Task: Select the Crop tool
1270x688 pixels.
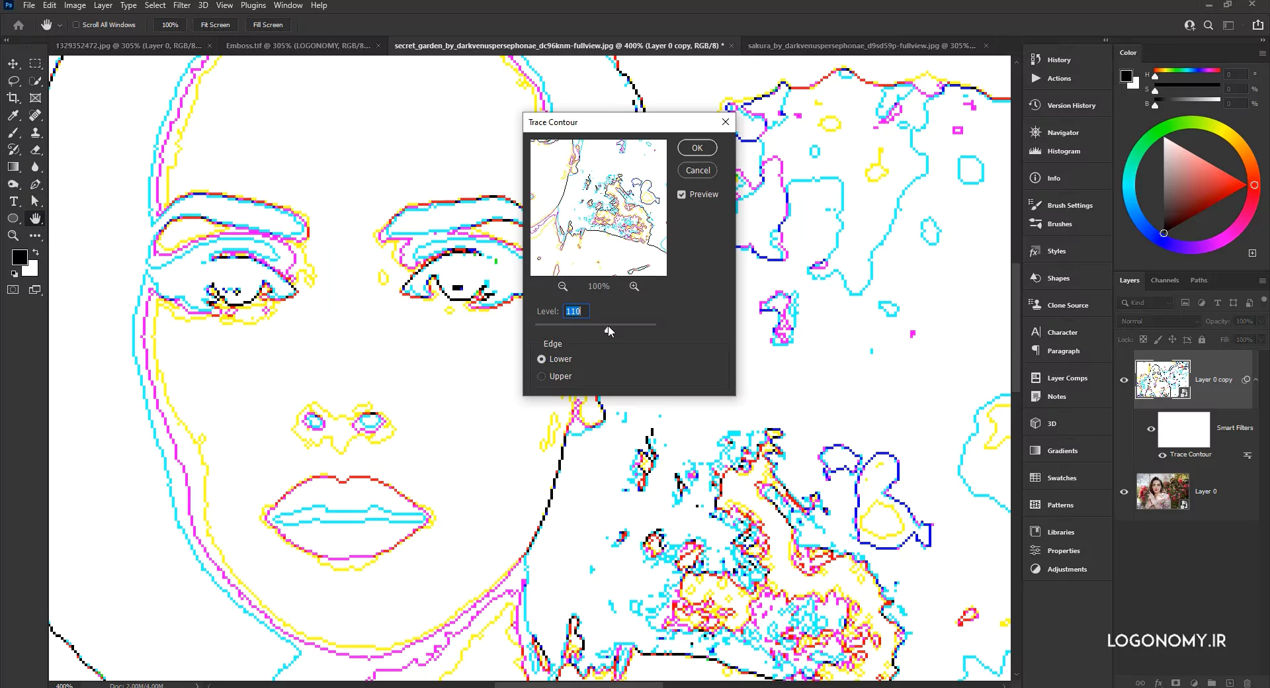Action: pyautogui.click(x=13, y=98)
